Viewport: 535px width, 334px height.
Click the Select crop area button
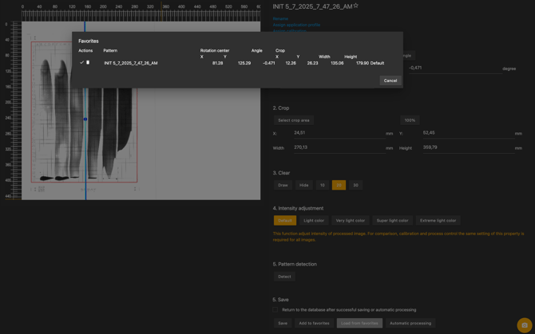pyautogui.click(x=293, y=120)
